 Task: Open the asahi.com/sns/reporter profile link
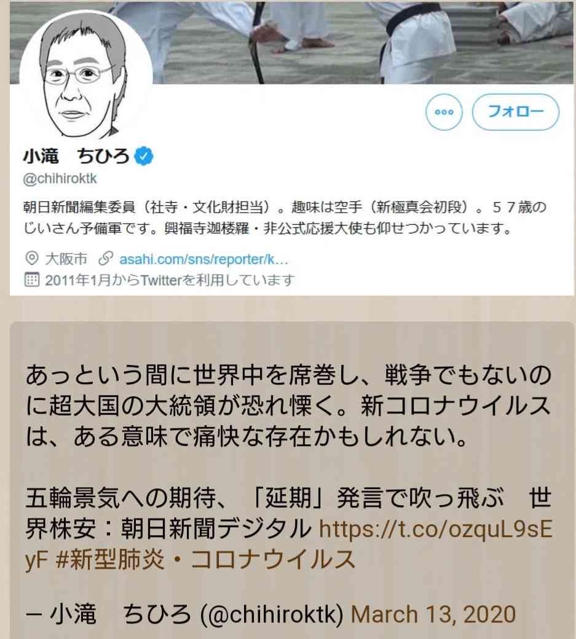[x=203, y=259]
